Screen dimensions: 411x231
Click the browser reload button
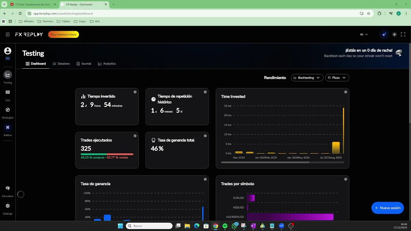(20, 13)
